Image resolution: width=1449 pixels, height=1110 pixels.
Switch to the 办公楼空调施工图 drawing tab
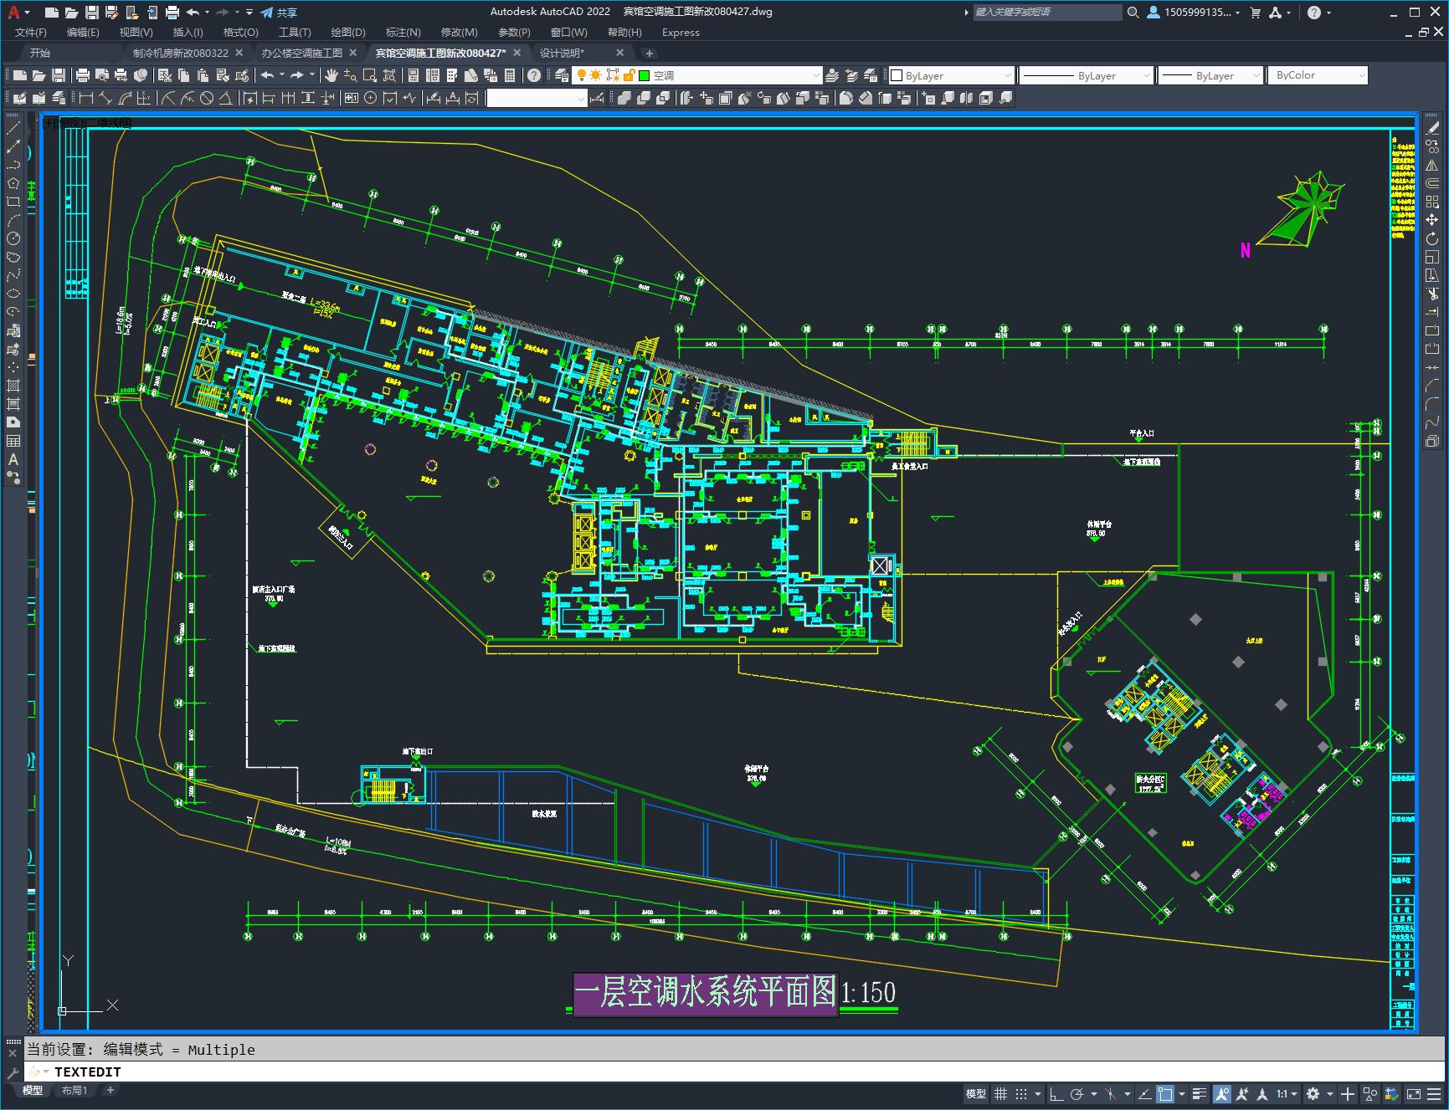point(301,53)
